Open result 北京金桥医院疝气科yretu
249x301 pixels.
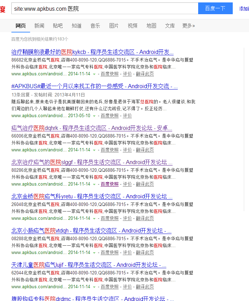[92, 196]
